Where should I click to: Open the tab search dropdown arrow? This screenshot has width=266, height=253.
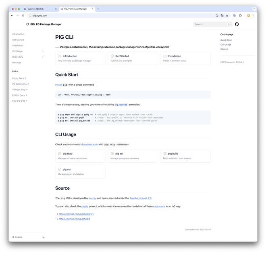[254, 9]
